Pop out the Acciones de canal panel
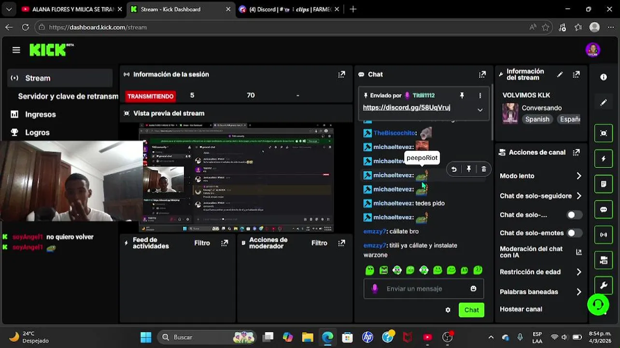620x348 pixels. click(x=576, y=152)
